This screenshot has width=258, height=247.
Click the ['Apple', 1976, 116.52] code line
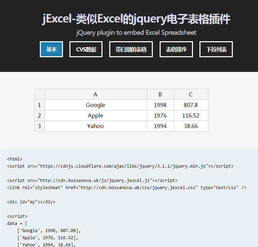(x=48, y=238)
